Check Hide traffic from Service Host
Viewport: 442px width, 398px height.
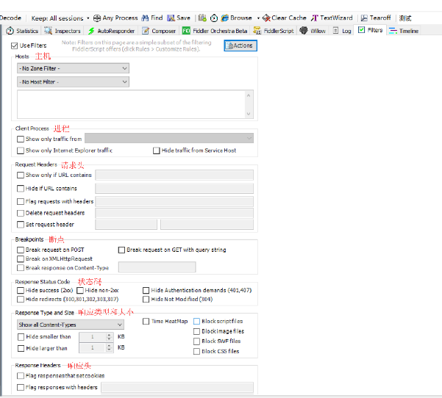coord(157,151)
